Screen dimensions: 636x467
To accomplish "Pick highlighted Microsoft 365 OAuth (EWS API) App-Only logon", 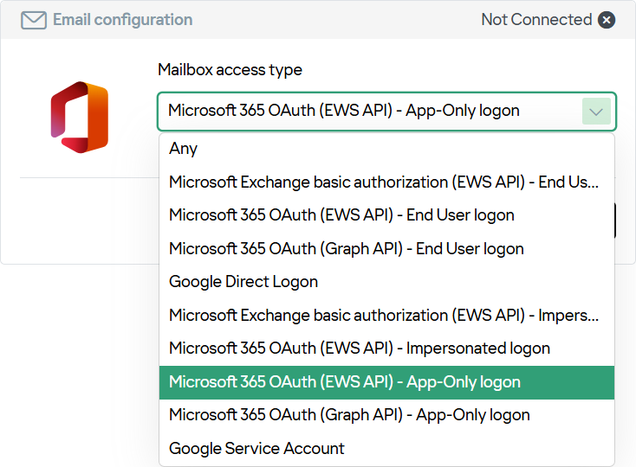I will (386, 382).
